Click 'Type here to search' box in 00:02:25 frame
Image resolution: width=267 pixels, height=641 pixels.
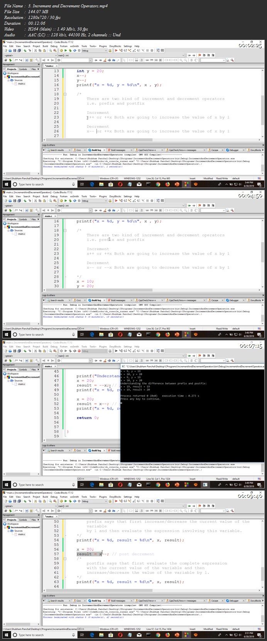point(44,184)
